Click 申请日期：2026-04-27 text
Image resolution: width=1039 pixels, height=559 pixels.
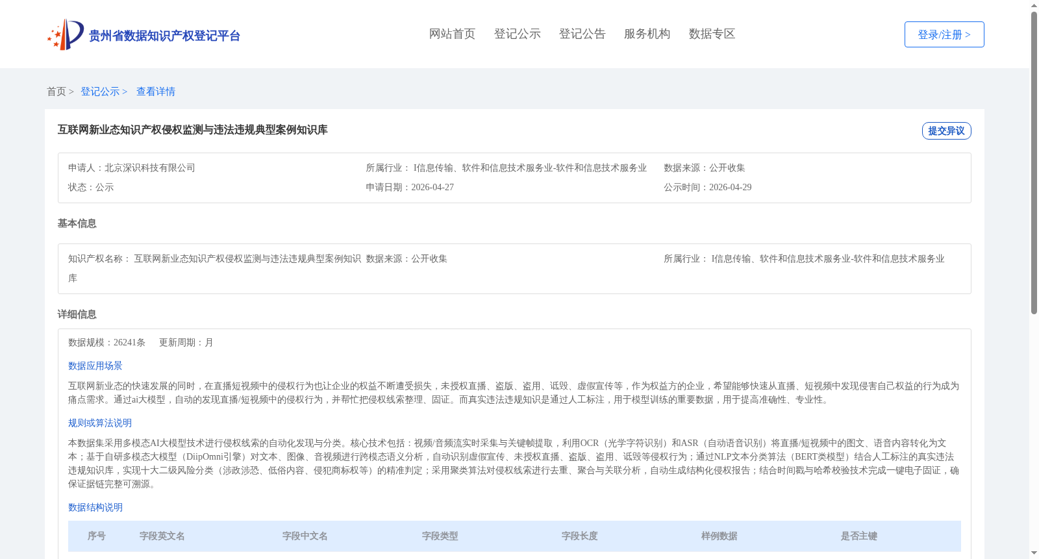(410, 187)
